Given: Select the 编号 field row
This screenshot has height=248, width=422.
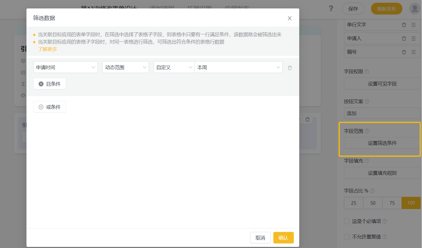Looking at the screenshot, I should (382, 52).
